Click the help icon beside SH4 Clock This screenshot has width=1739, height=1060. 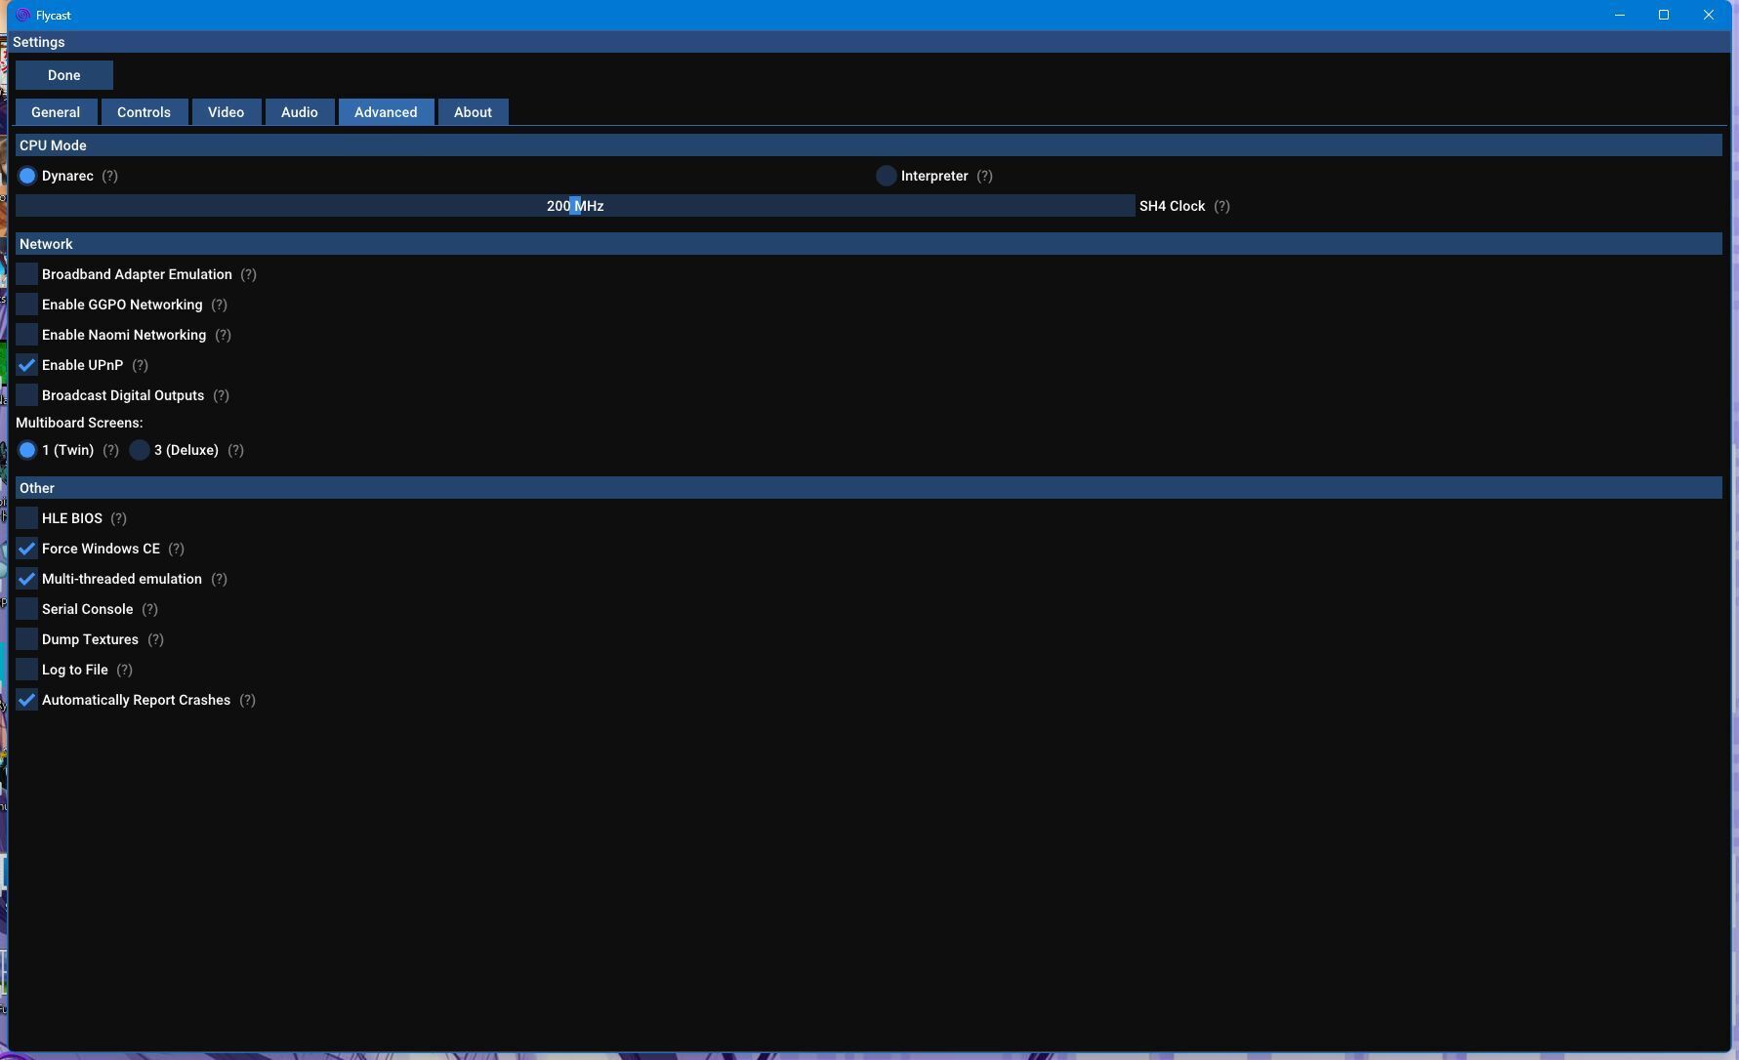[x=1221, y=207]
